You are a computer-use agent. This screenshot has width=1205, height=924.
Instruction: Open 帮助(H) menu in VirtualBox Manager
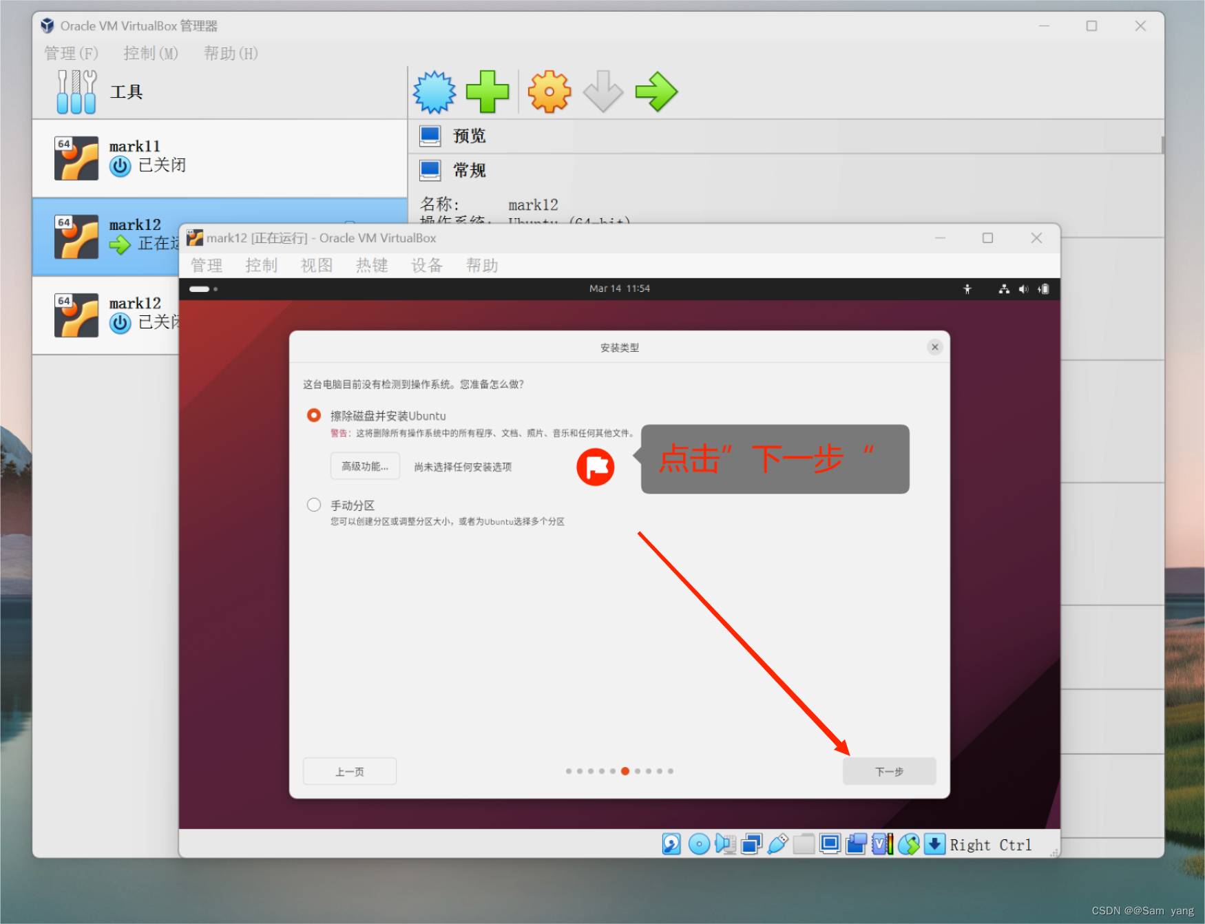tap(231, 54)
